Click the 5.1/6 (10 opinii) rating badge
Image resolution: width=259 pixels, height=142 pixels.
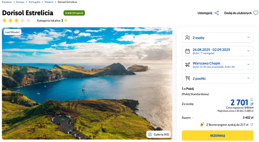tap(74, 13)
